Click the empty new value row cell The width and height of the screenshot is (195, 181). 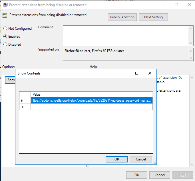tap(92, 107)
